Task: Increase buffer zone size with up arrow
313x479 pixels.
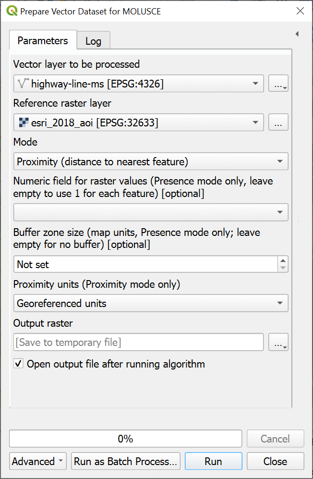Action: tap(283, 260)
